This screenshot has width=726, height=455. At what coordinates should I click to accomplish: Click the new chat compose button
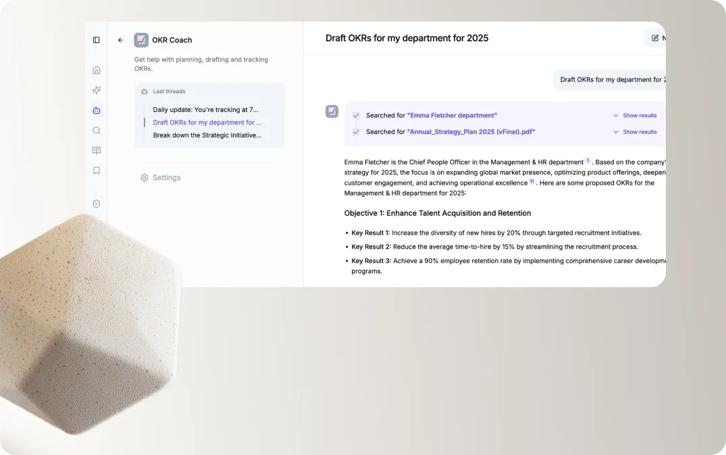tap(656, 38)
